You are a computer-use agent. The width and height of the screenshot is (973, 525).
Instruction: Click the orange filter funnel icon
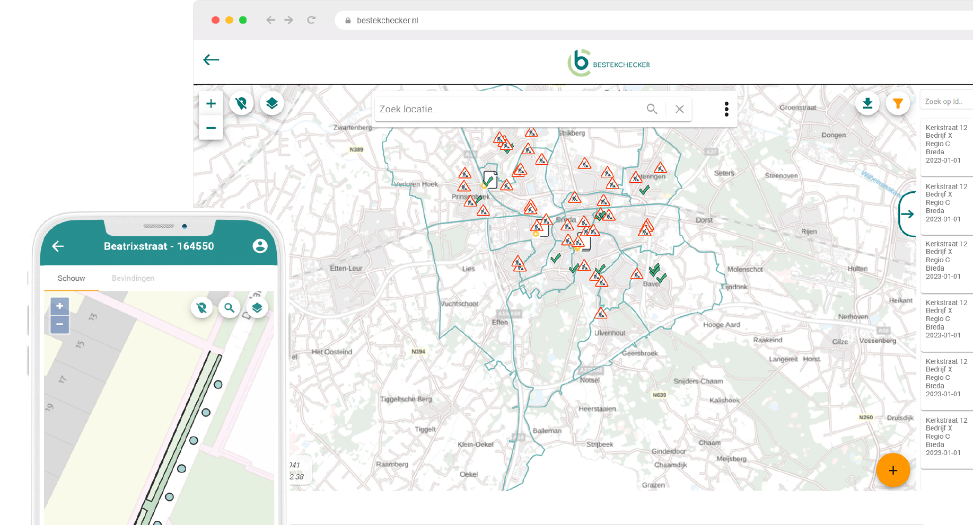(x=897, y=103)
